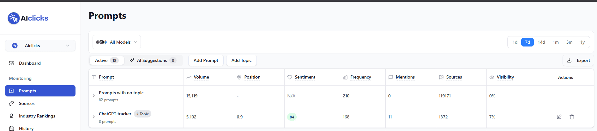Screen dimensions: 597x131
Task: Open Industry Rankings page
Action: pyautogui.click(x=37, y=116)
